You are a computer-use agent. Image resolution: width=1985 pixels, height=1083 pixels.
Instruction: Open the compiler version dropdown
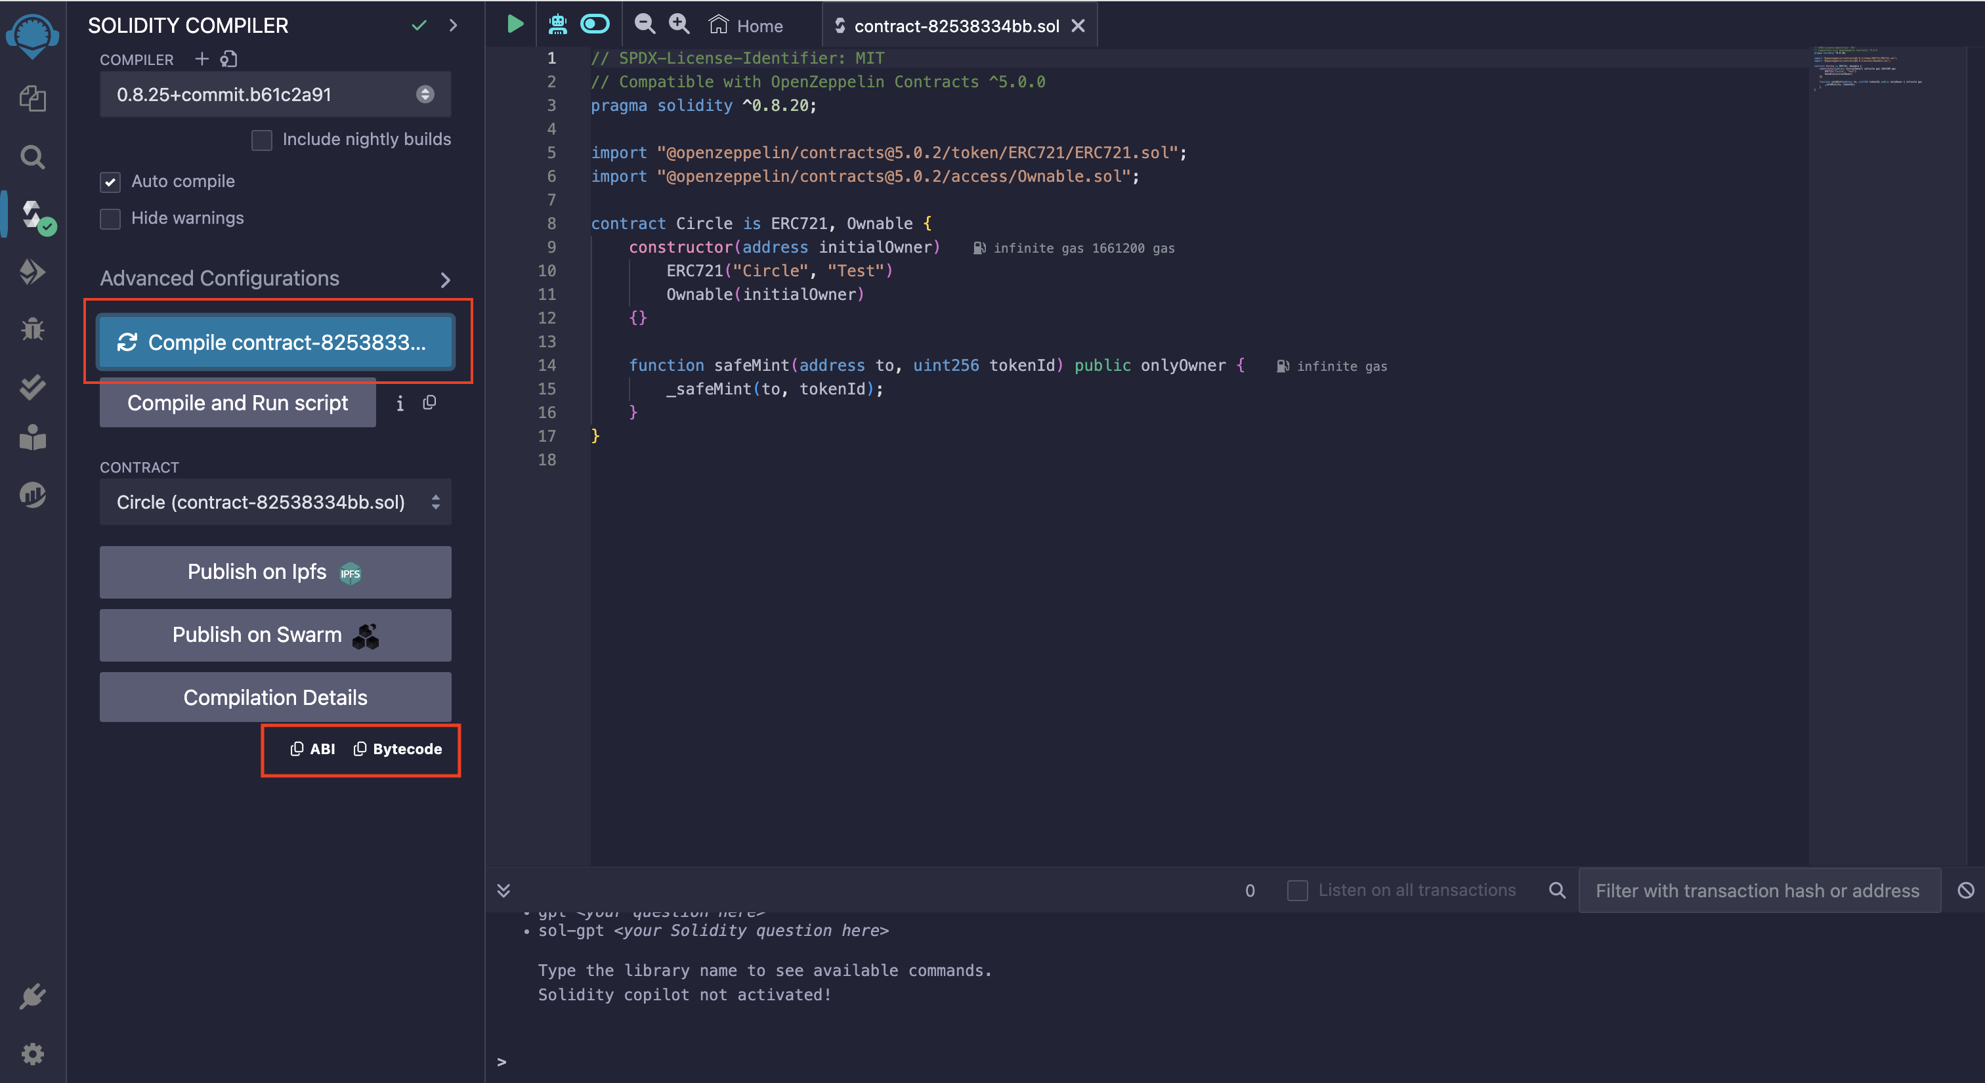pos(275,95)
